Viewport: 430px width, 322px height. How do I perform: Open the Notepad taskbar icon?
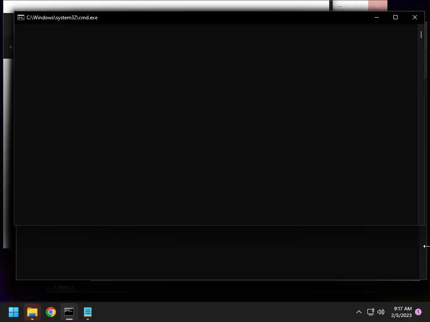click(x=88, y=312)
